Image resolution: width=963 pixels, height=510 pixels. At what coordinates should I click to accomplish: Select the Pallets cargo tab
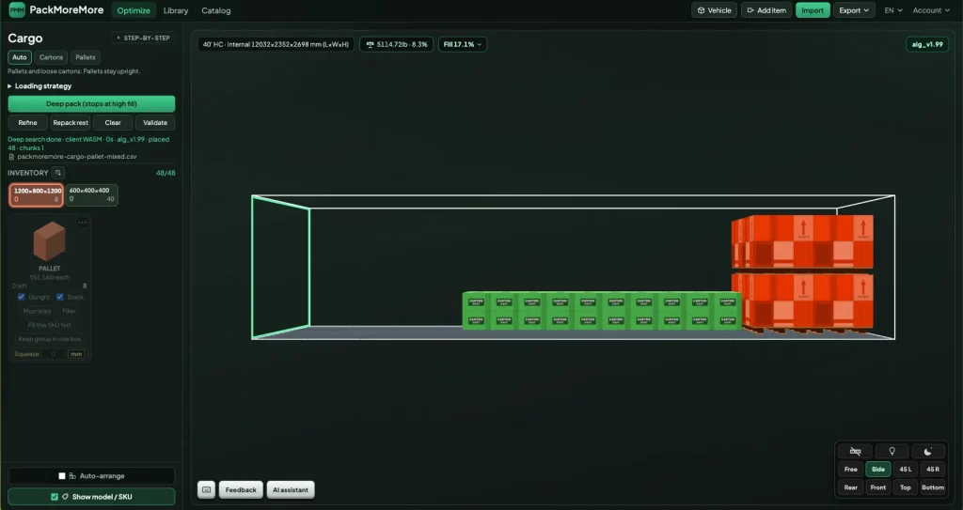(86, 57)
